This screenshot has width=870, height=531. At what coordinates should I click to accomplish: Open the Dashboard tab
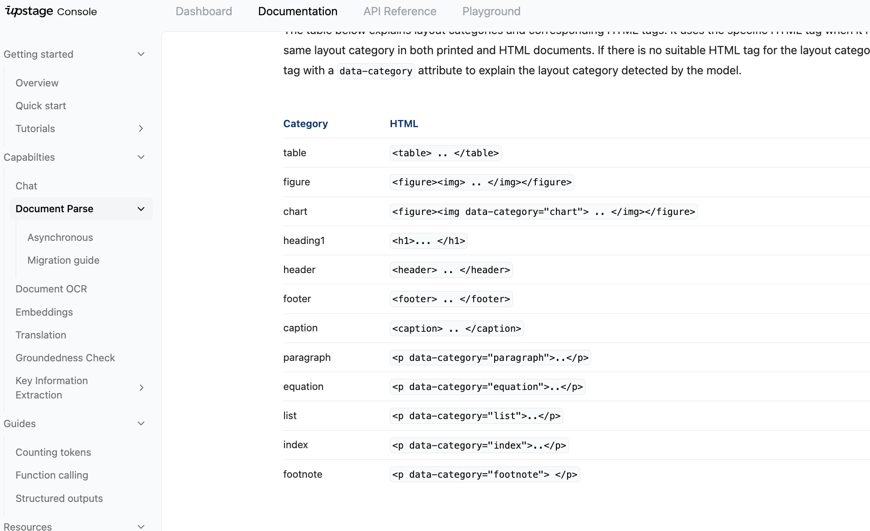203,11
